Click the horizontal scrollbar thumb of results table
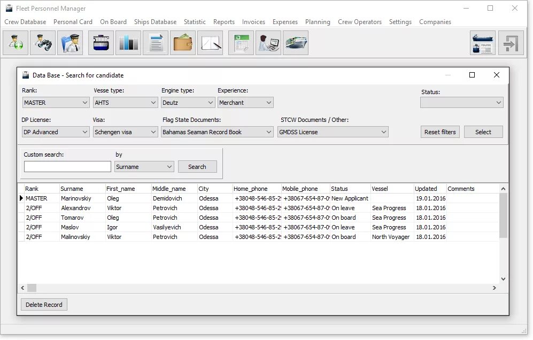Viewport: 533px width, 340px height. [x=32, y=288]
